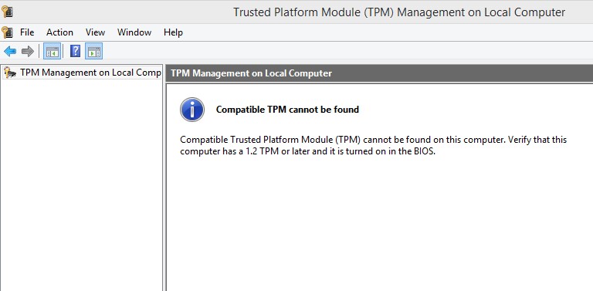This screenshot has height=291, width=593.
Task: Click the TPM tree node icon
Action: click(x=9, y=73)
